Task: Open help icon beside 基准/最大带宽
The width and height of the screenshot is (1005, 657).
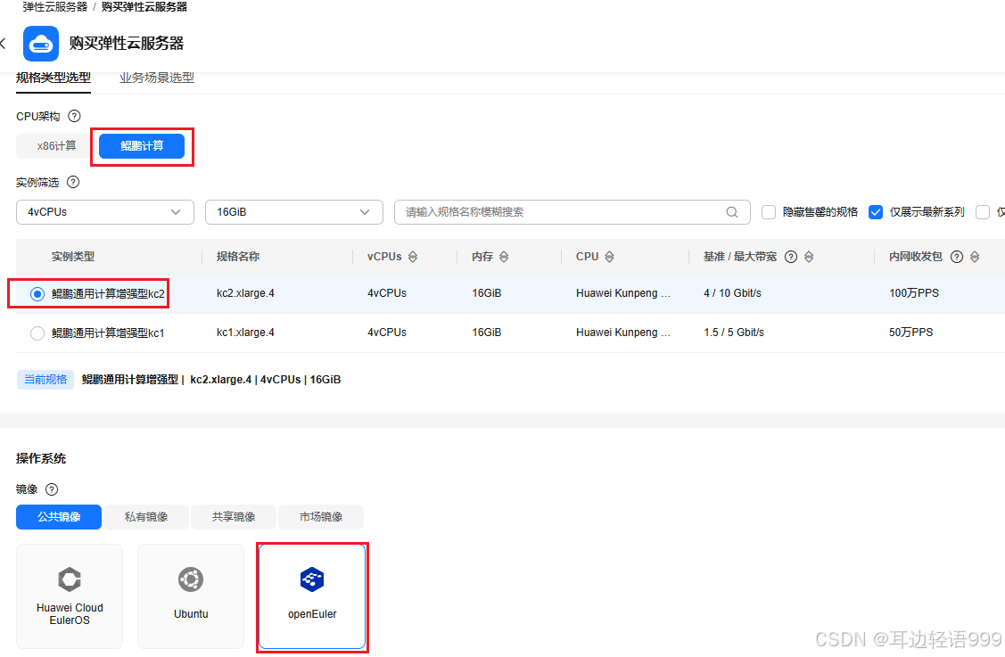Action: point(791,257)
